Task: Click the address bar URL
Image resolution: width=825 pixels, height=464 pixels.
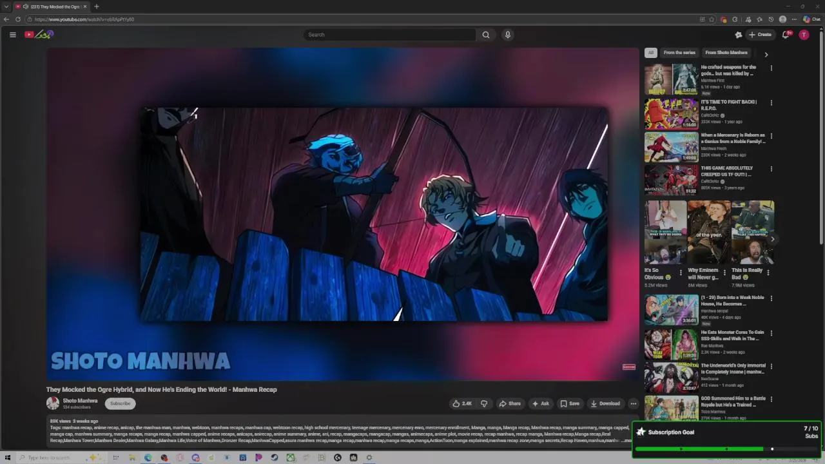Action: coord(84,19)
